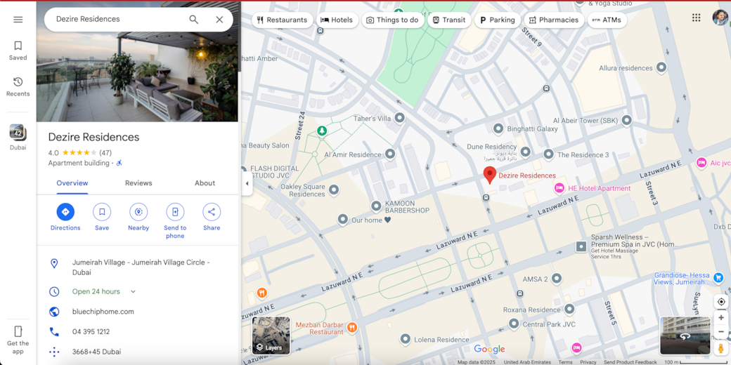Select the Dune Residency marker
This screenshot has height=365, width=731.
[526, 152]
